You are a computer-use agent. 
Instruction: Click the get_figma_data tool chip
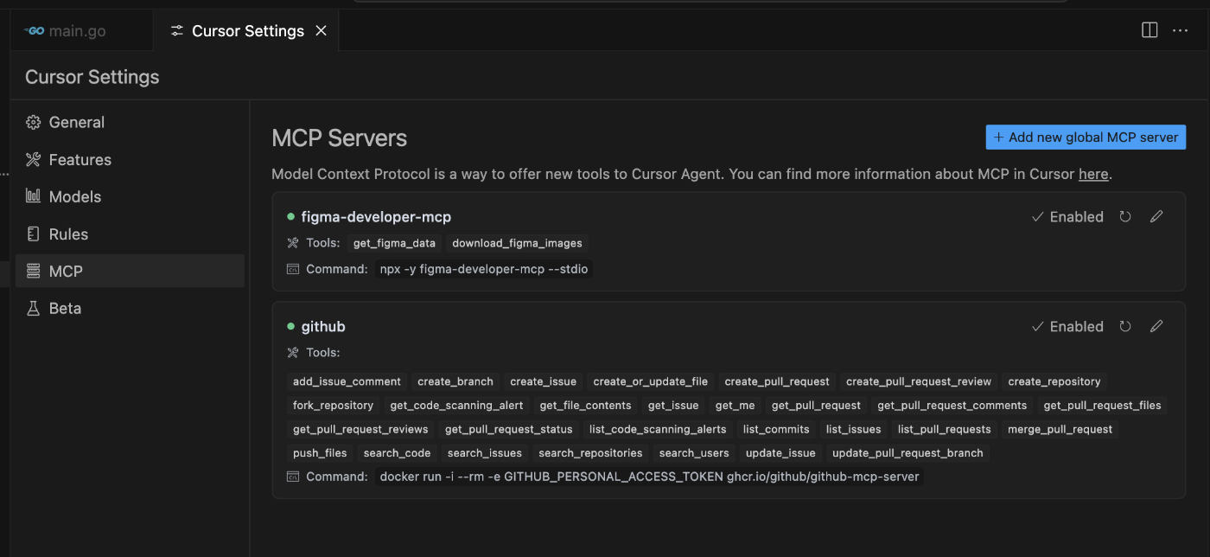(x=395, y=243)
